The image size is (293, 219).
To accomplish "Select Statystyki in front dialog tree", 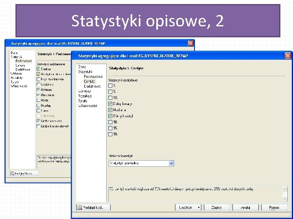I will click(x=85, y=71).
